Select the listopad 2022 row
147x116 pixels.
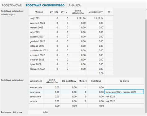[x=71, y=46]
